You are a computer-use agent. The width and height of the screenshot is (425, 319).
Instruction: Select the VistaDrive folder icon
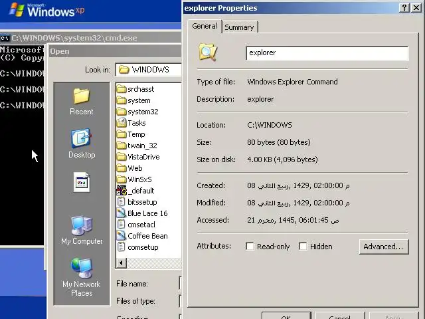pos(122,157)
